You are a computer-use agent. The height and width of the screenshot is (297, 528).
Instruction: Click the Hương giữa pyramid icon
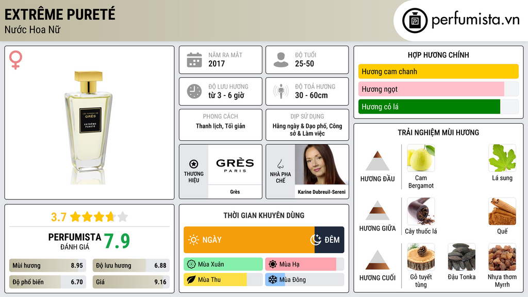tap(377, 210)
